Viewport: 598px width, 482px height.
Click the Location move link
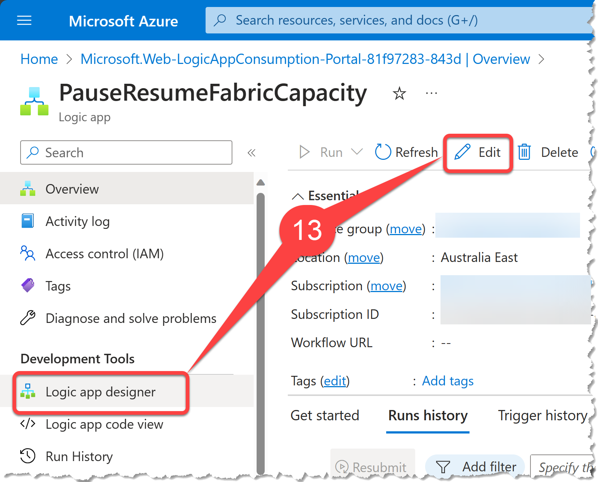coord(364,258)
